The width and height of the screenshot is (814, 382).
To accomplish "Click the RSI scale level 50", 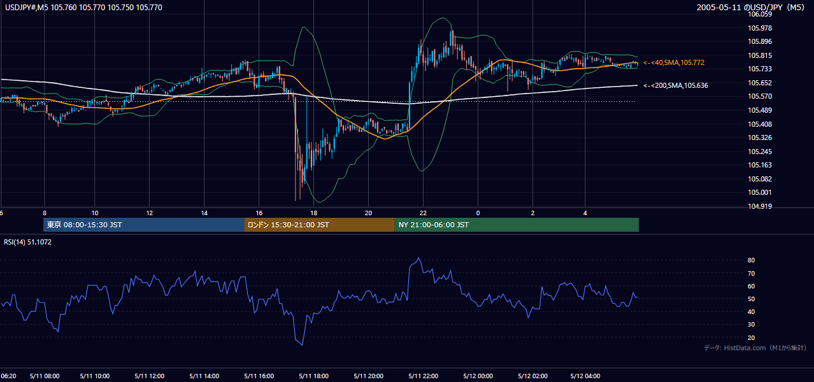I will [752, 299].
